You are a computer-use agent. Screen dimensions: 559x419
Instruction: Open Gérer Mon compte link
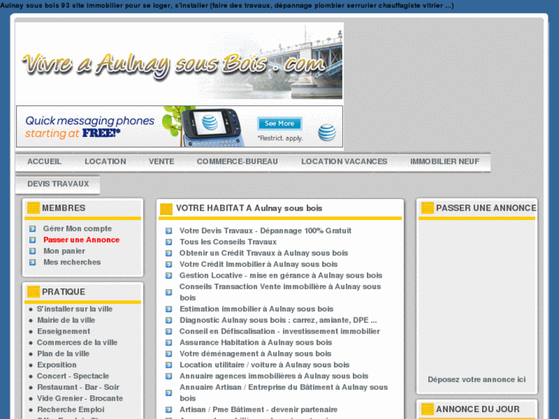(78, 228)
